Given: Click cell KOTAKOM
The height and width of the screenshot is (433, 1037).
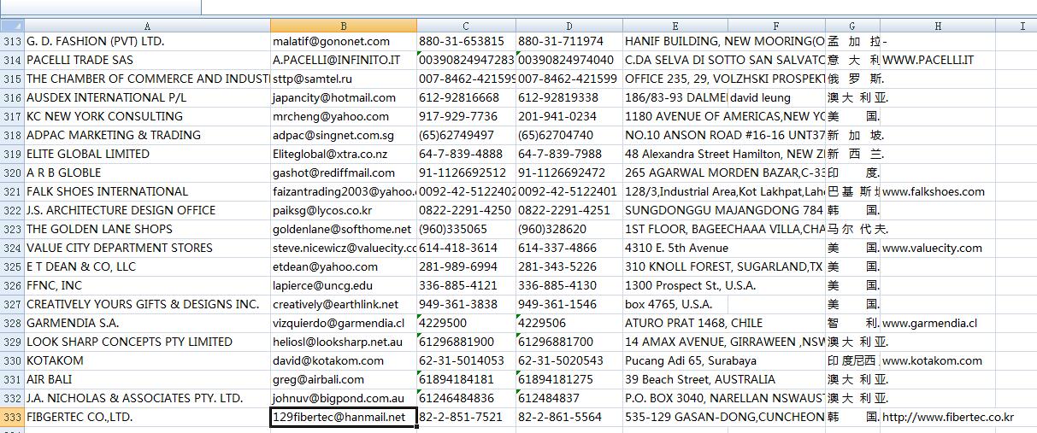Looking at the screenshot, I should 148,360.
